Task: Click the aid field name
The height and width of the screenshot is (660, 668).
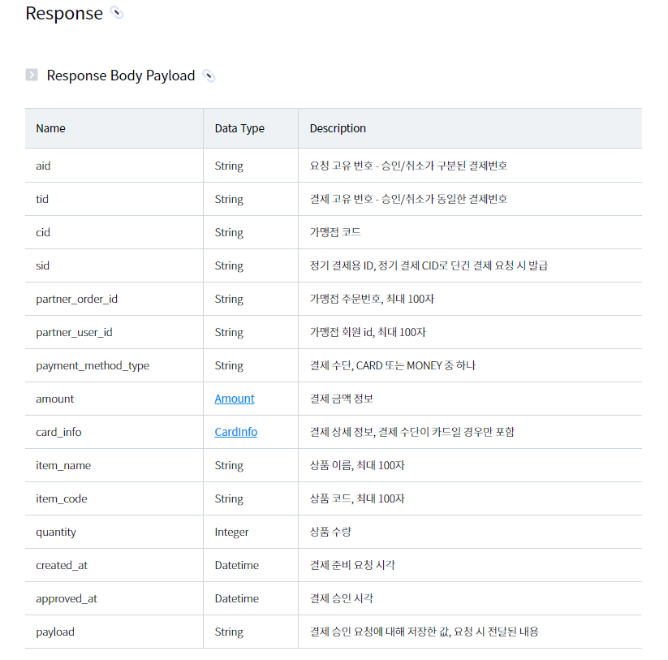Action: [x=43, y=166]
